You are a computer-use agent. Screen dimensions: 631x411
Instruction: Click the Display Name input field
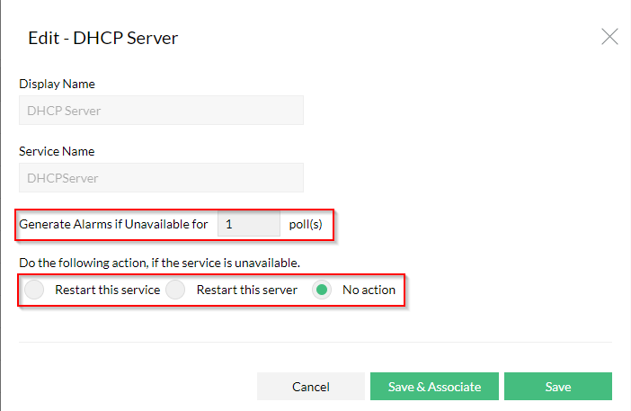pyautogui.click(x=162, y=111)
